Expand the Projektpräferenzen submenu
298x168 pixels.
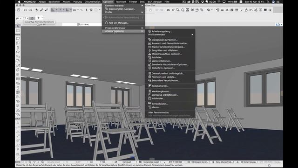[x=123, y=28]
